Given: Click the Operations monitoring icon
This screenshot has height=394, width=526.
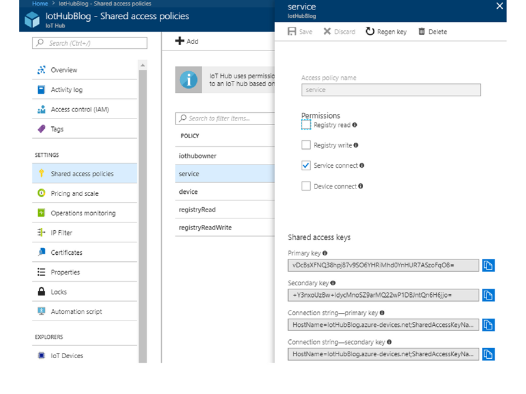Looking at the screenshot, I should 41,213.
